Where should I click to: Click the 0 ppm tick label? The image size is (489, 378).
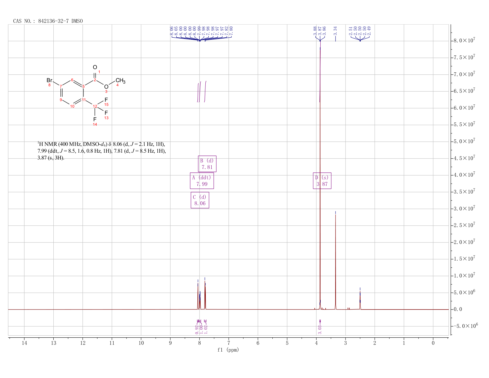[433, 343]
